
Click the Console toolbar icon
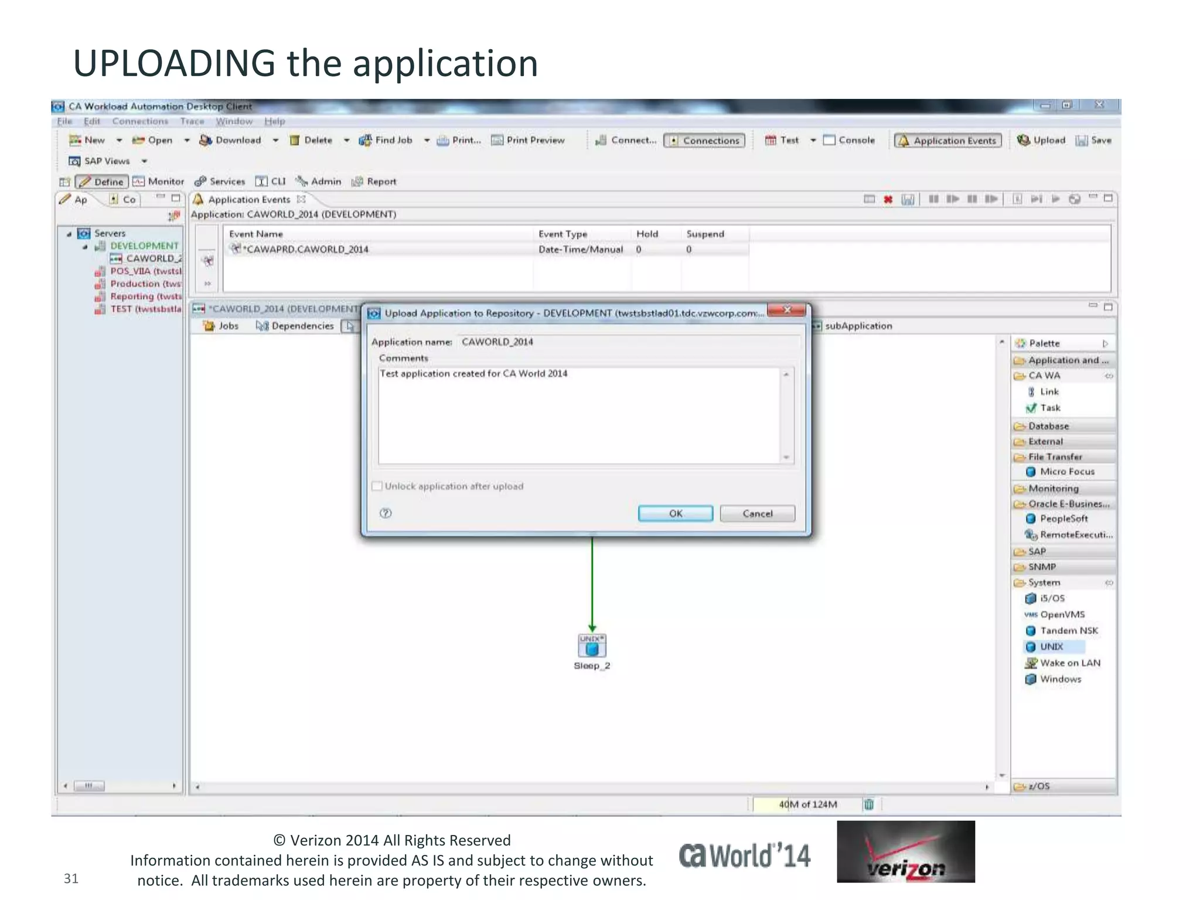coord(829,141)
